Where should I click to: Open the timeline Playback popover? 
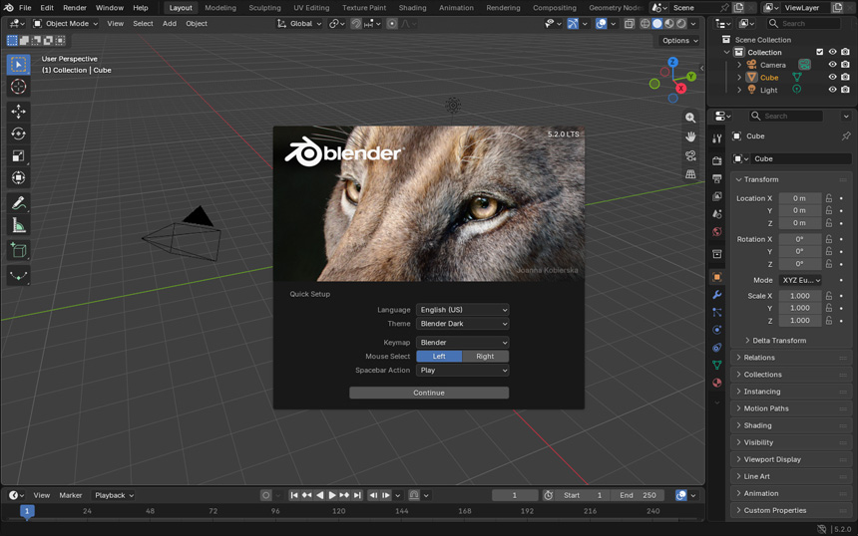pyautogui.click(x=115, y=495)
